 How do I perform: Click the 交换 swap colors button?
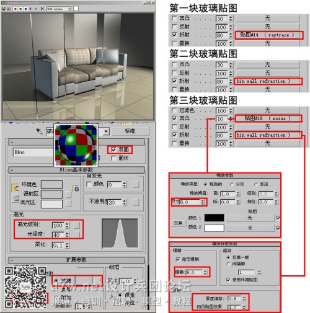[x=178, y=223]
